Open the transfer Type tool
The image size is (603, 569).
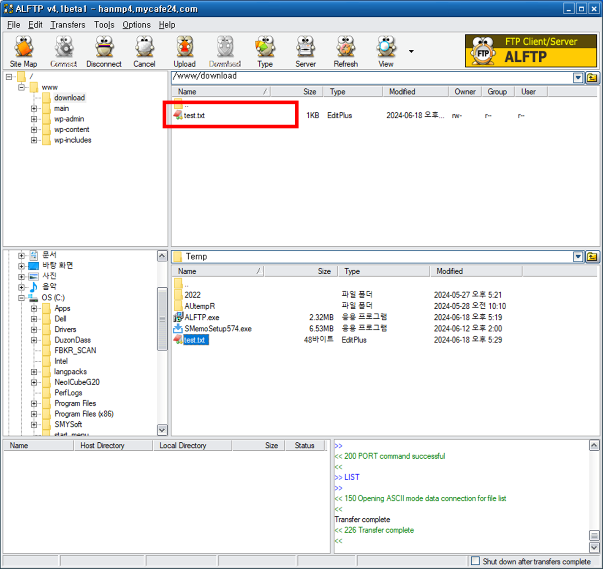[265, 50]
